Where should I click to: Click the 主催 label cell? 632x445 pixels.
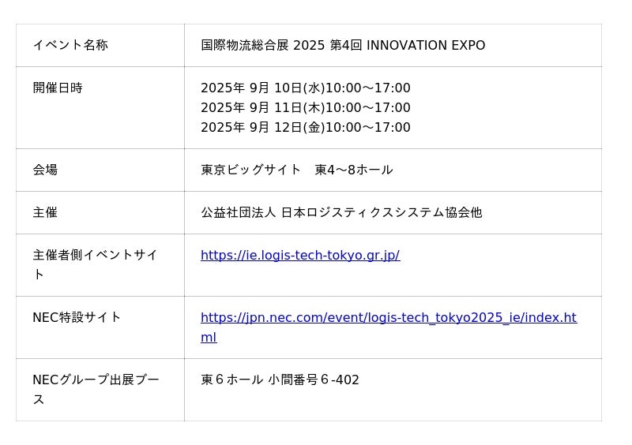(45, 213)
